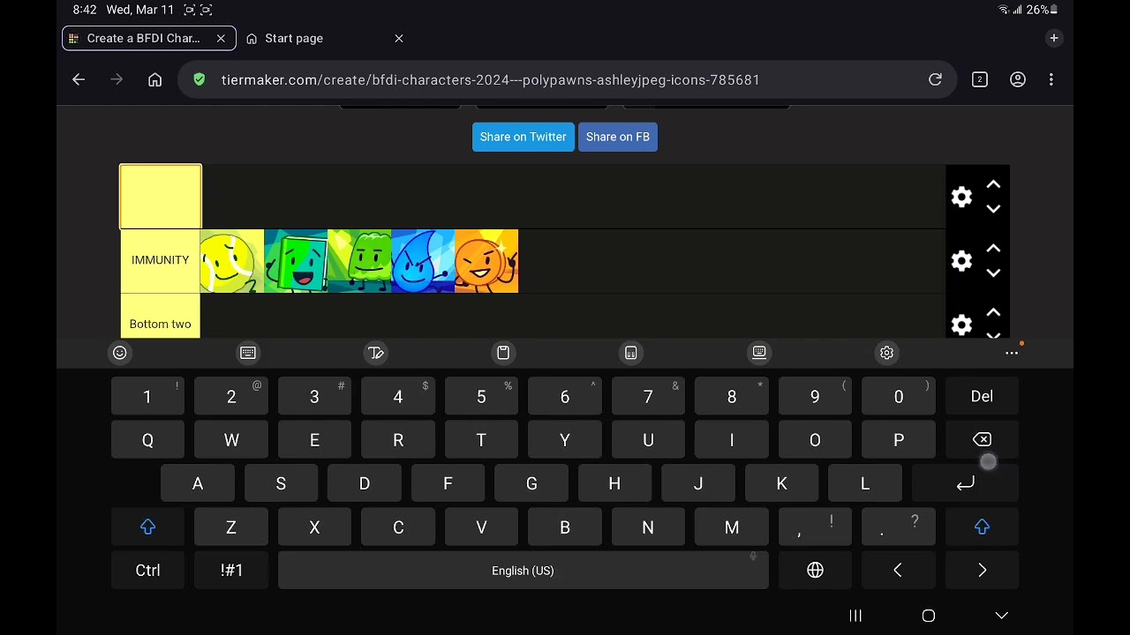Tap the English (US) spacebar
Screen dimensions: 1130x635
(x=523, y=571)
